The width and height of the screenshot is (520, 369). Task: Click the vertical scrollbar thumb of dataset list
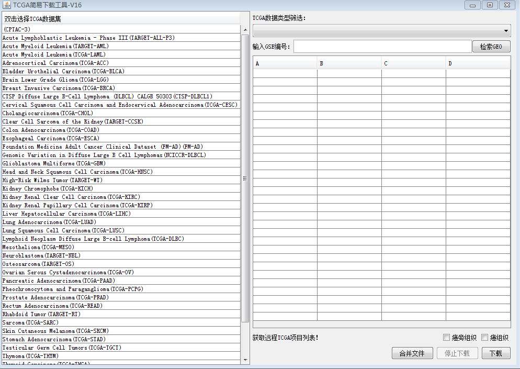coord(245,178)
